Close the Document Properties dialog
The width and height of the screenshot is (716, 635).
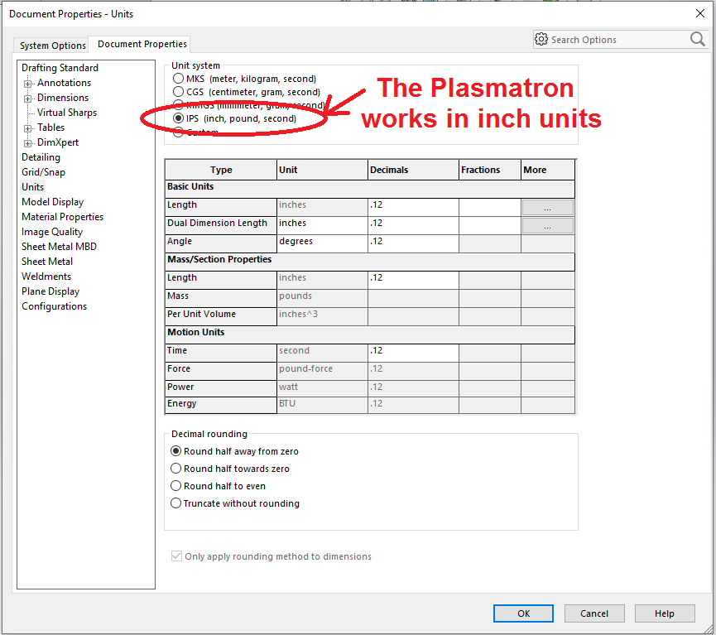700,13
